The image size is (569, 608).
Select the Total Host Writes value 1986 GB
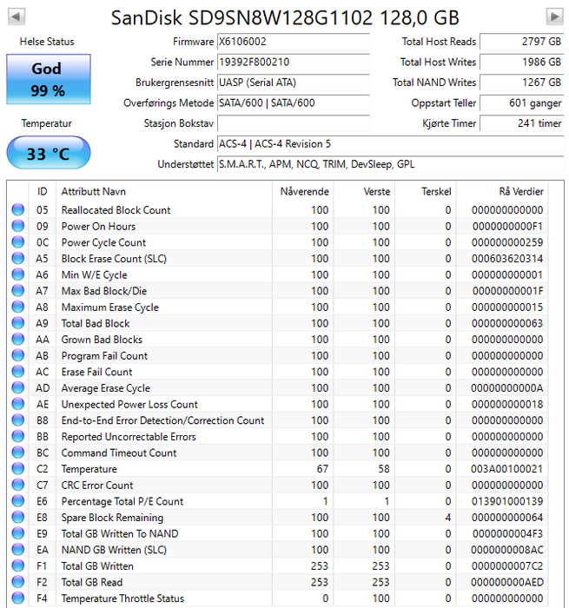[x=522, y=62]
